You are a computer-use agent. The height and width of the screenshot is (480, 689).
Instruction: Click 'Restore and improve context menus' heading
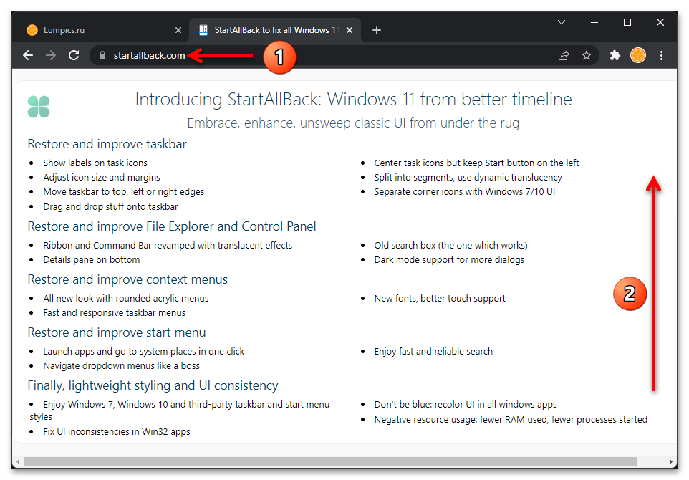coord(127,279)
